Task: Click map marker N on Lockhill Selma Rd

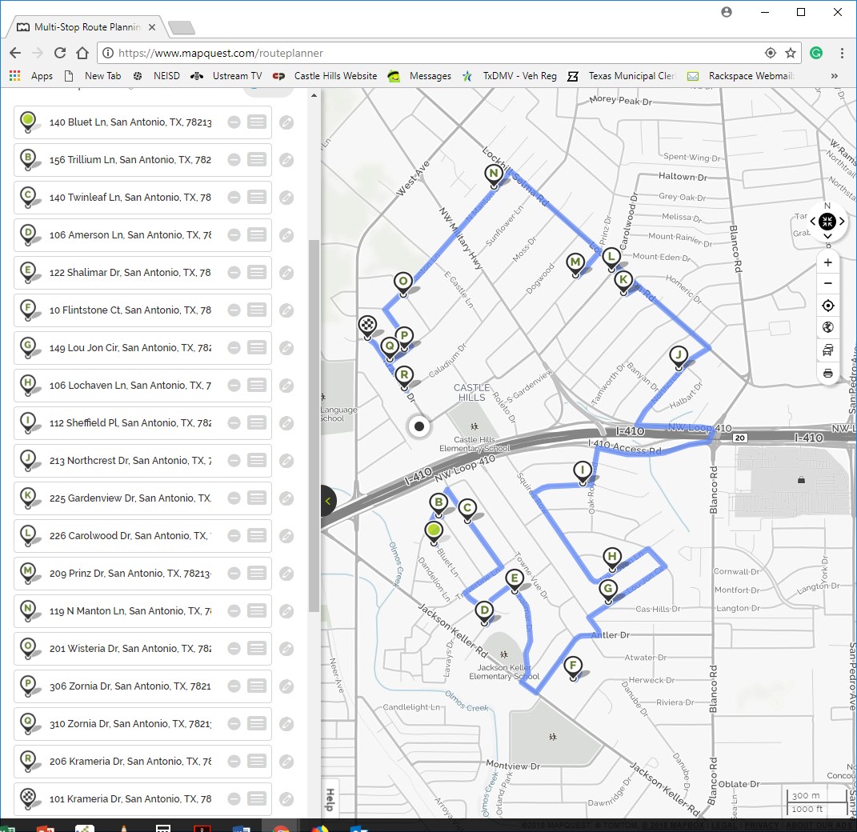Action: (x=494, y=175)
